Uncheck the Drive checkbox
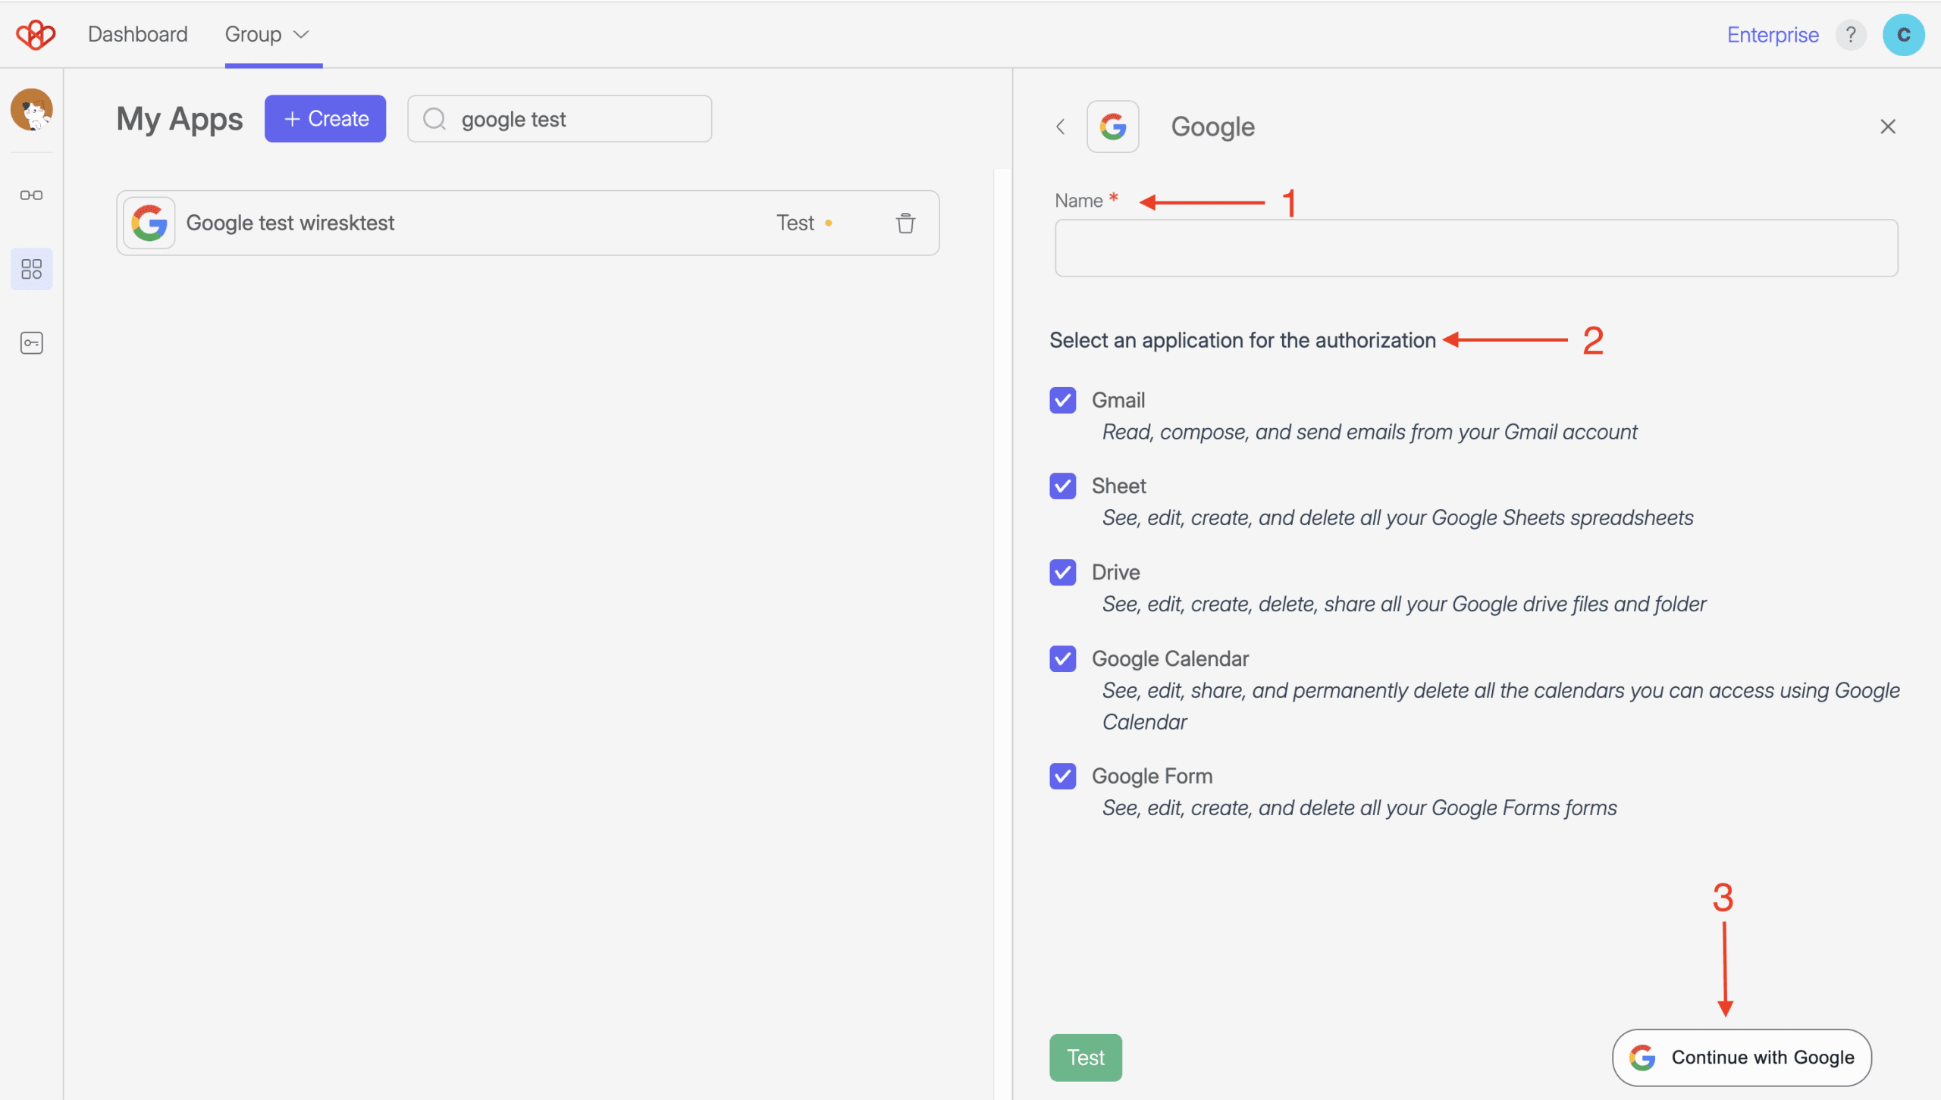The image size is (1941, 1100). pos(1062,572)
